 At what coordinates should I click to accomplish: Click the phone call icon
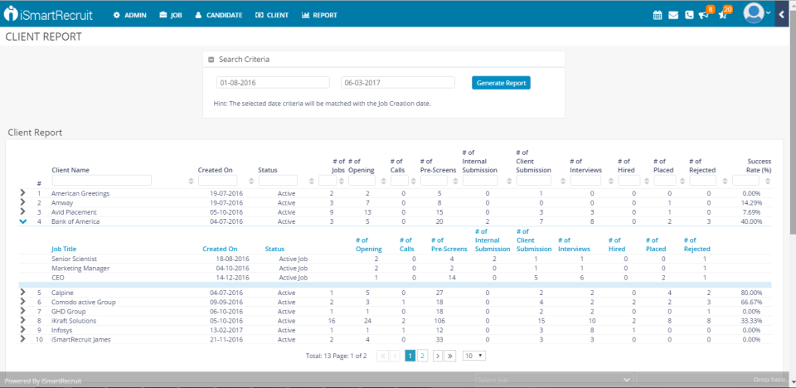tap(689, 15)
